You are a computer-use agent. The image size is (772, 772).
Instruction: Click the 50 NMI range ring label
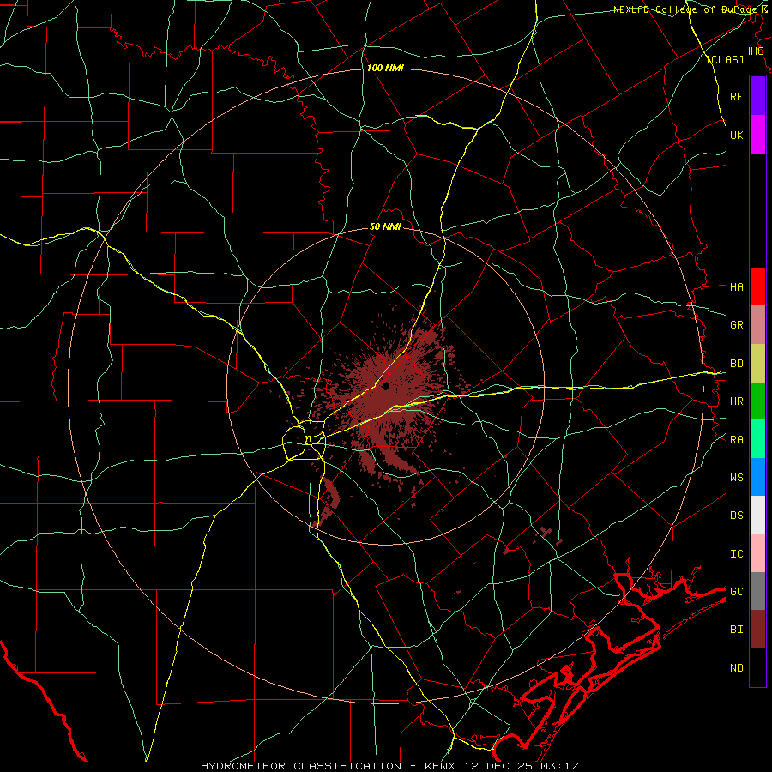coord(385,227)
